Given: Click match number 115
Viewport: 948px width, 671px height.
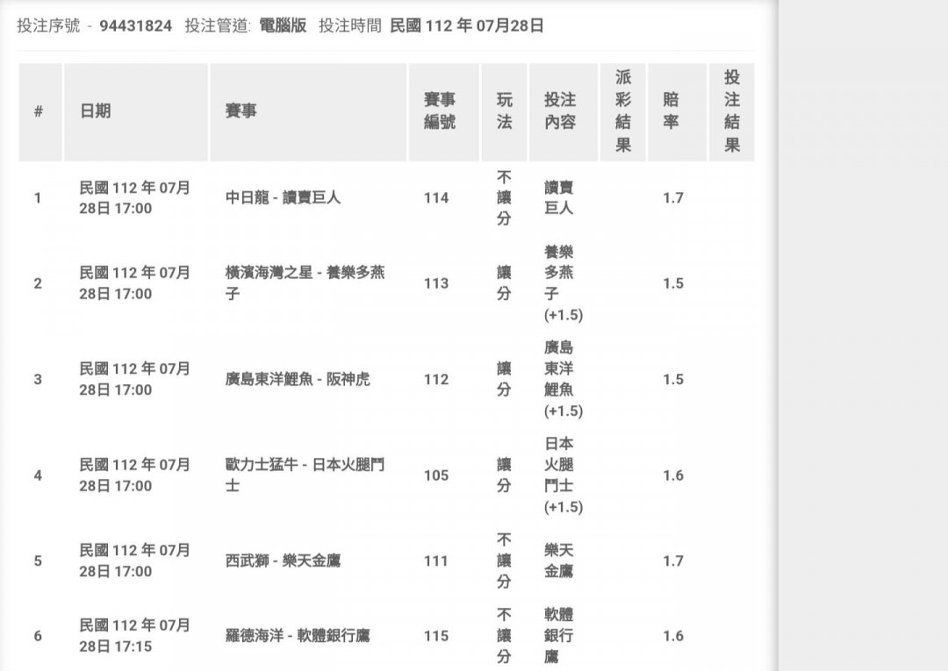Looking at the screenshot, I should pos(436,636).
